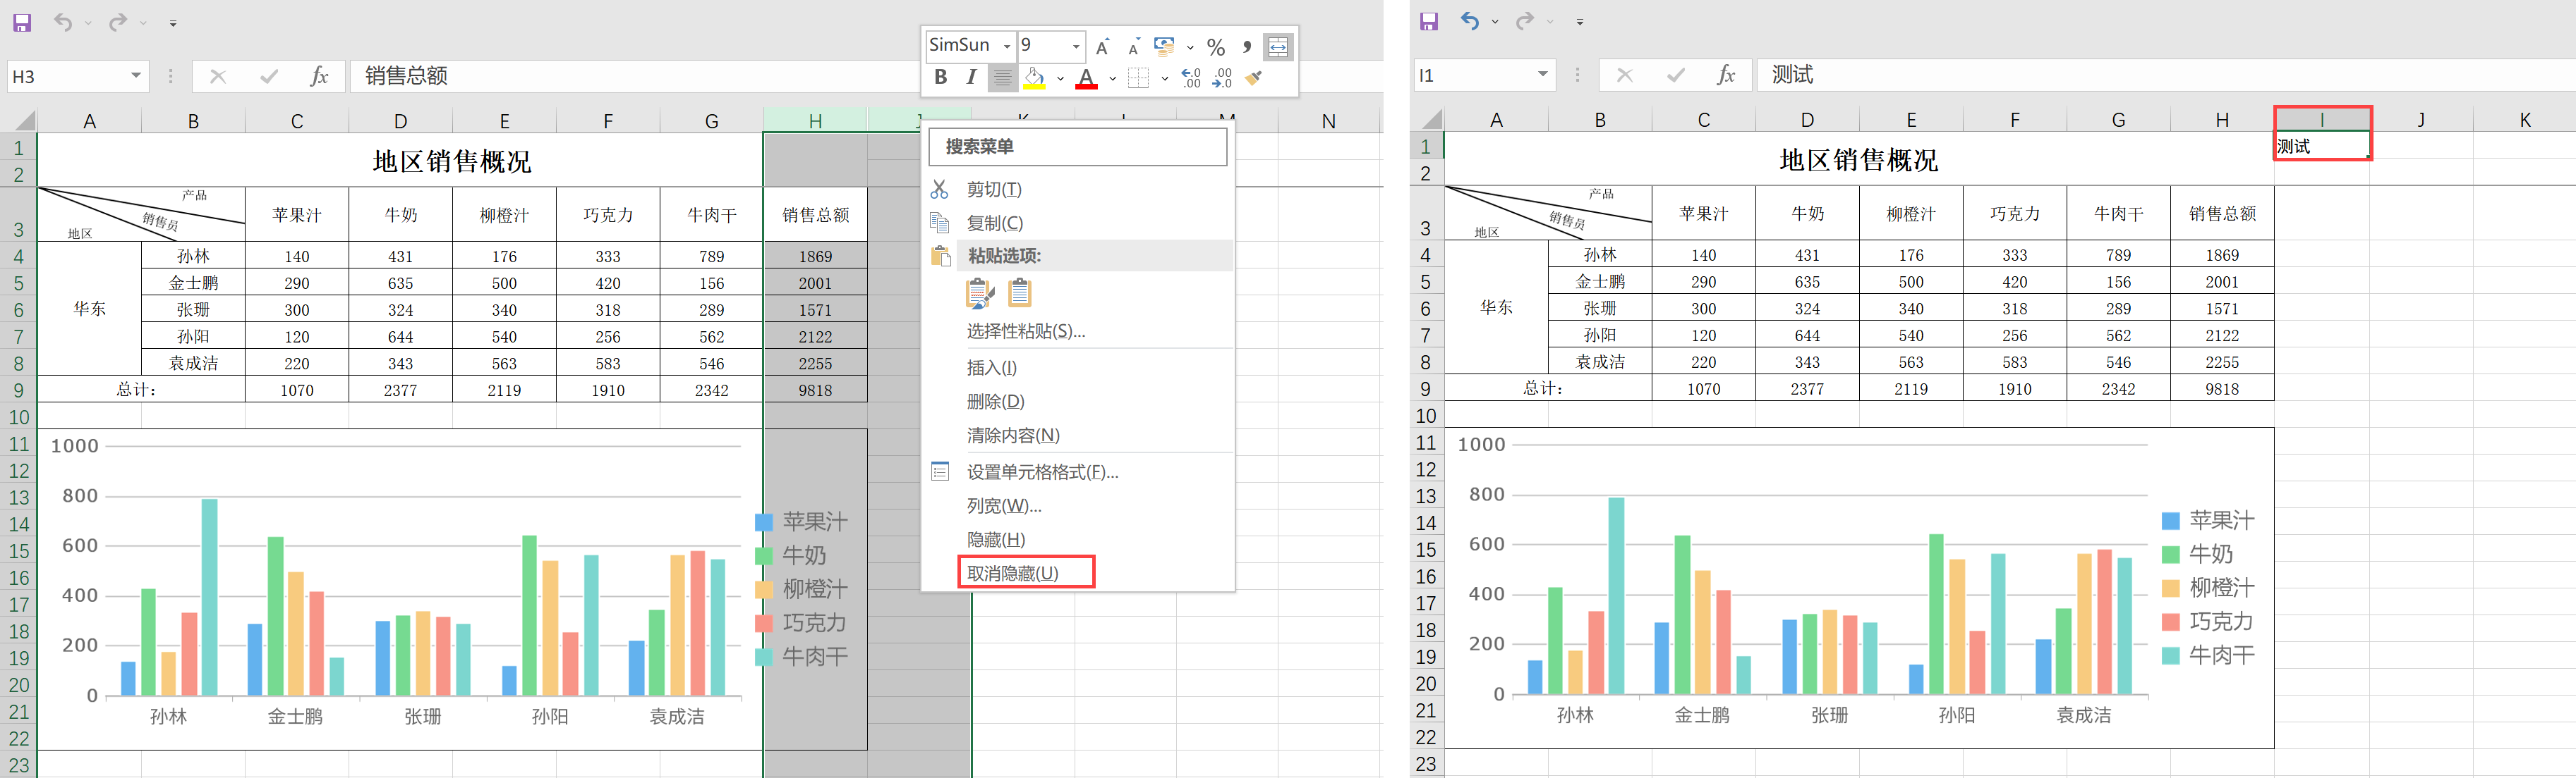This screenshot has height=778, width=2576.
Task: Click the undo arrow in right window
Action: tap(1469, 21)
